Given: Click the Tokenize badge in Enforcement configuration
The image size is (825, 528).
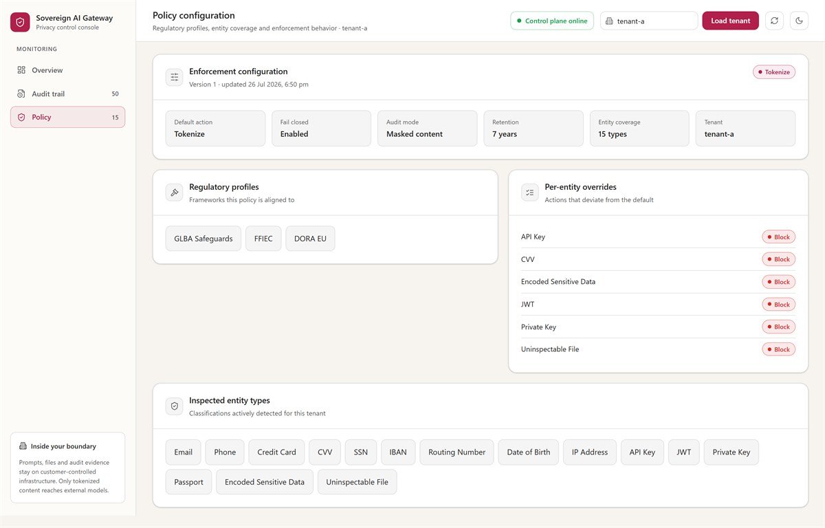Looking at the screenshot, I should (x=774, y=72).
